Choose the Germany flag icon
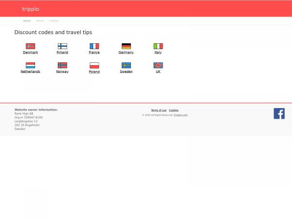Screen dimensions: 292x219 coord(126,46)
